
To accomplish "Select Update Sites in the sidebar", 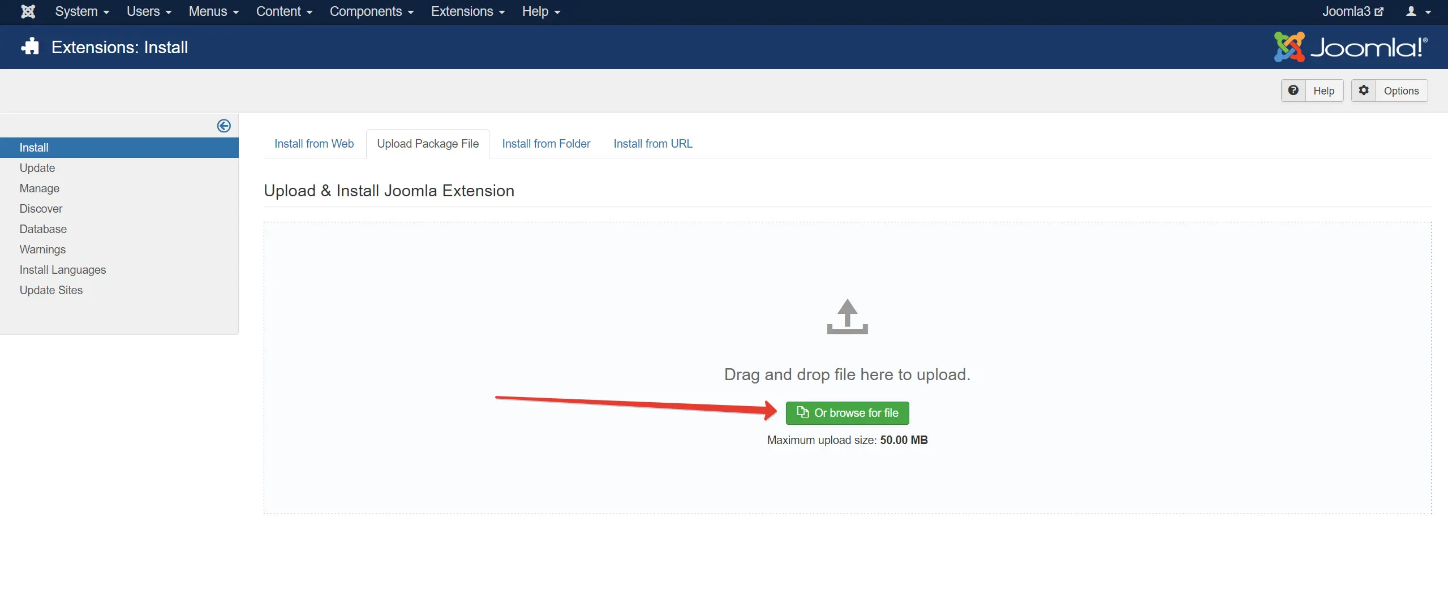I will point(50,290).
